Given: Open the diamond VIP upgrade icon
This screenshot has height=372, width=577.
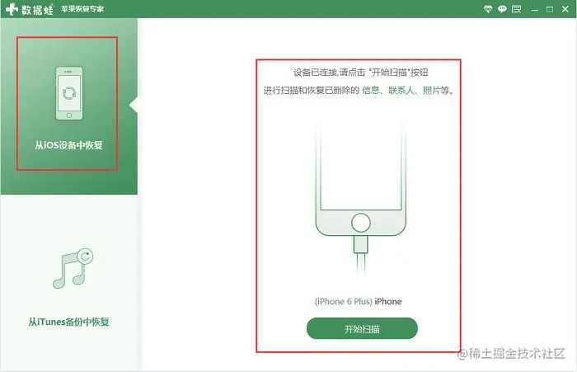Looking at the screenshot, I should point(488,9).
